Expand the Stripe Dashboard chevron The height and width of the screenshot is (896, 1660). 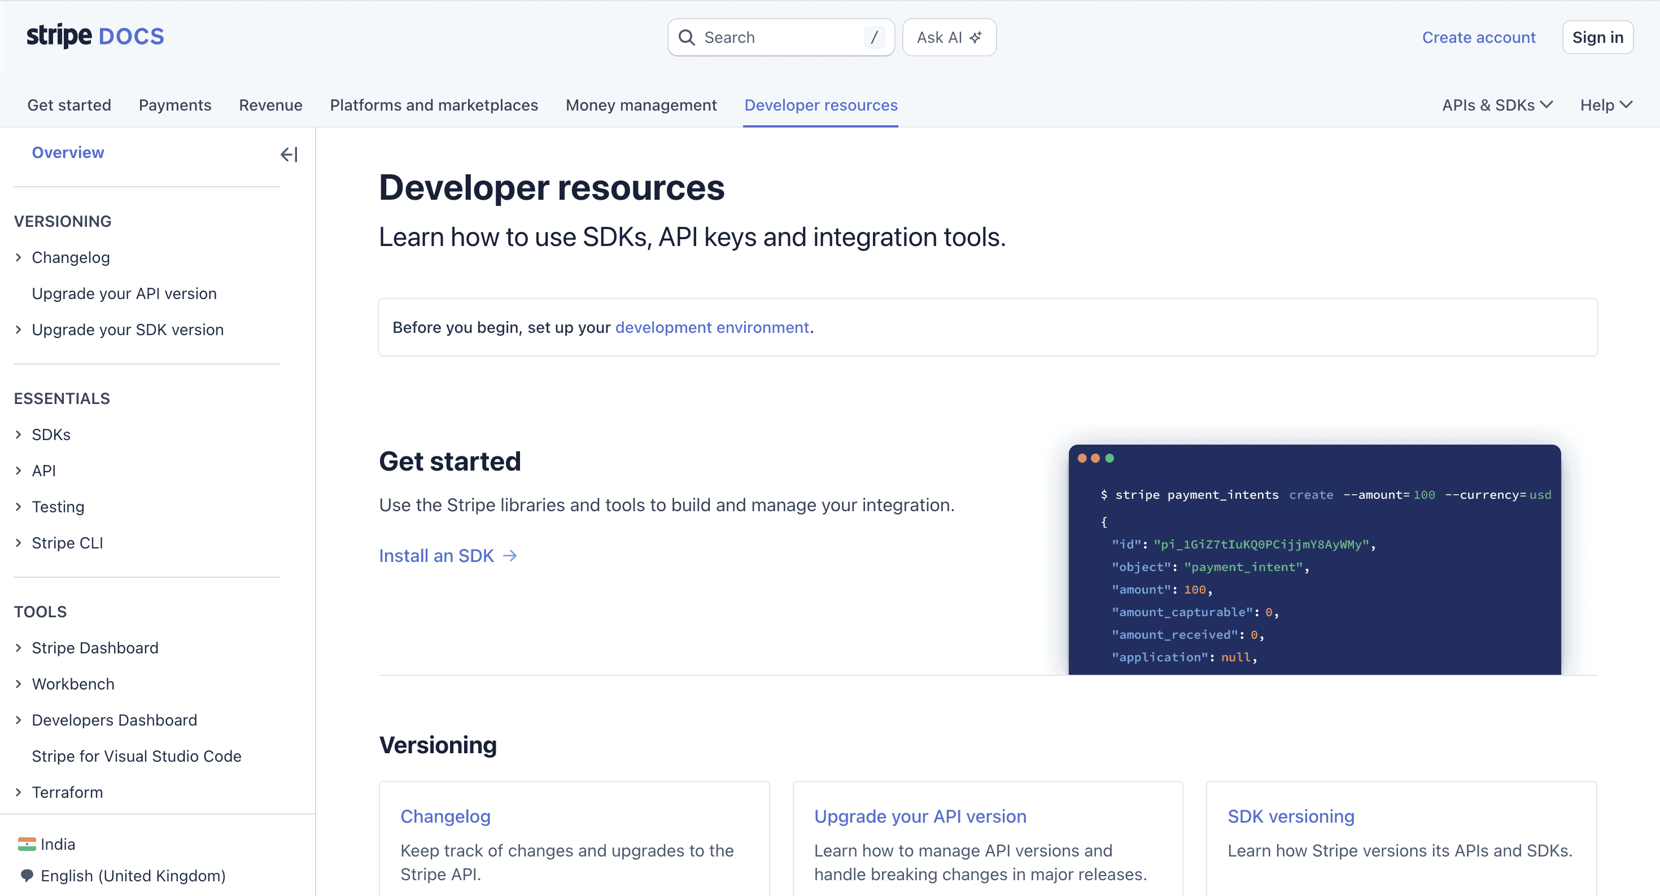pyautogui.click(x=18, y=647)
